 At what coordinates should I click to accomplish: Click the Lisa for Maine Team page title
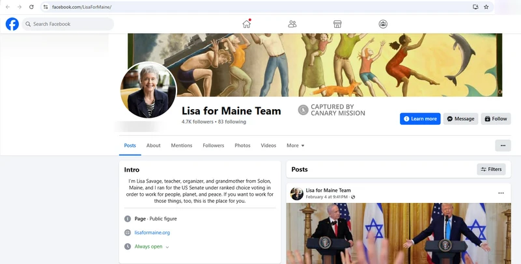point(231,111)
